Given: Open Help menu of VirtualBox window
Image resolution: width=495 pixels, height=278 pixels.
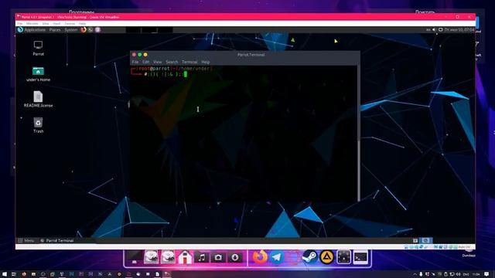Looking at the screenshot, I should pos(82,24).
